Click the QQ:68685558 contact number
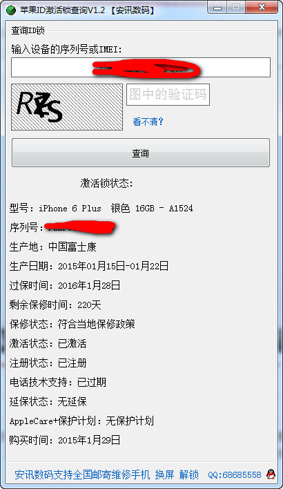Viewport: 283px width, 489px height. point(235,475)
